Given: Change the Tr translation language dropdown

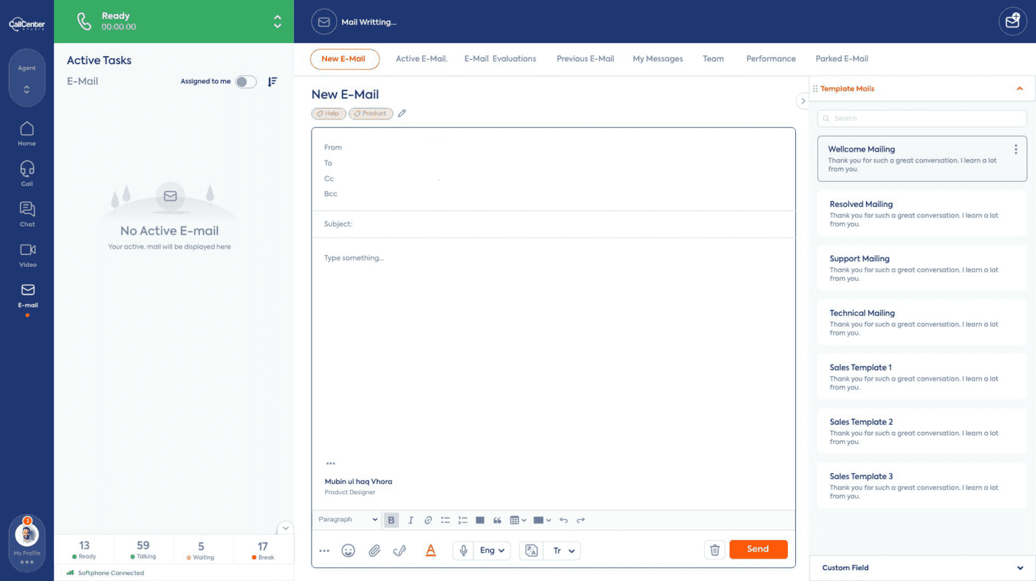Looking at the screenshot, I should click(562, 551).
